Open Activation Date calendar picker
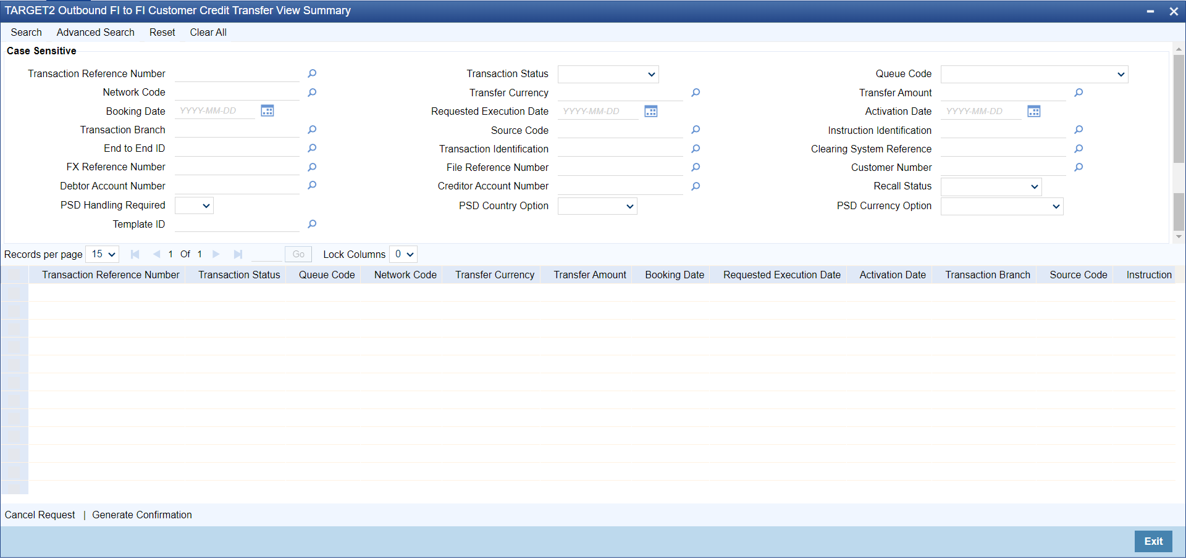Image resolution: width=1186 pixels, height=559 pixels. click(1034, 111)
